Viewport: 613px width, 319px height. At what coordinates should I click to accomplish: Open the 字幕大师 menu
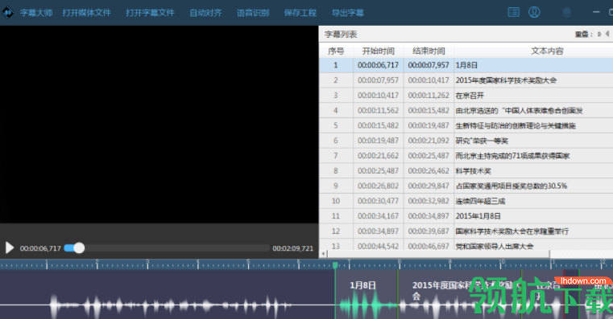36,13
